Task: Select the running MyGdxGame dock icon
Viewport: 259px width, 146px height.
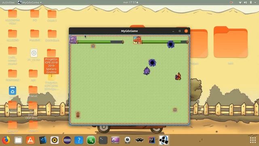Action: tap(163, 140)
